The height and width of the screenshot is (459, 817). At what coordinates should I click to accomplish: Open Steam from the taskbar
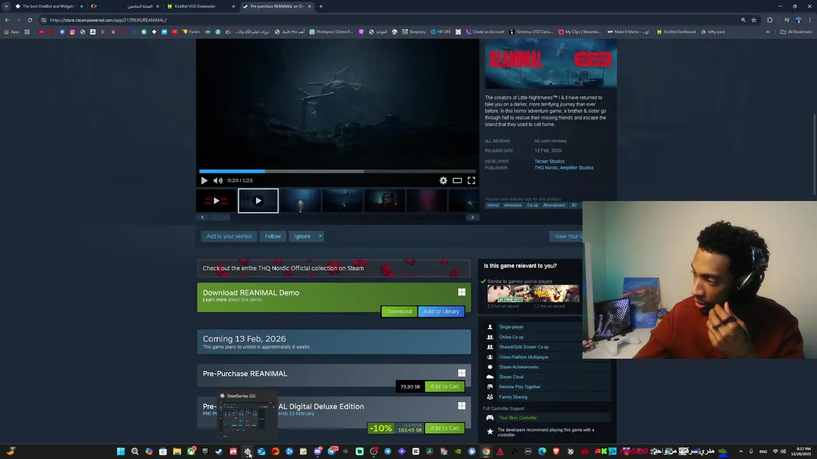219,451
